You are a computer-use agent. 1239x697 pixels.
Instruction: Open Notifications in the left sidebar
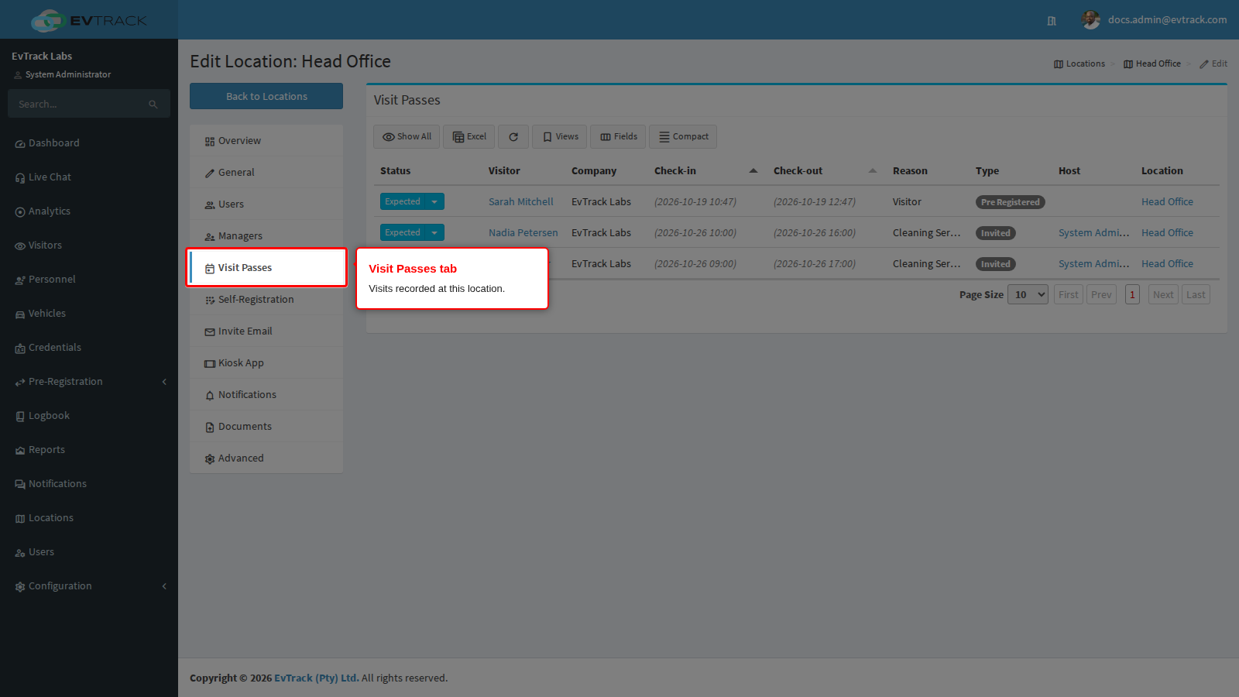89,484
